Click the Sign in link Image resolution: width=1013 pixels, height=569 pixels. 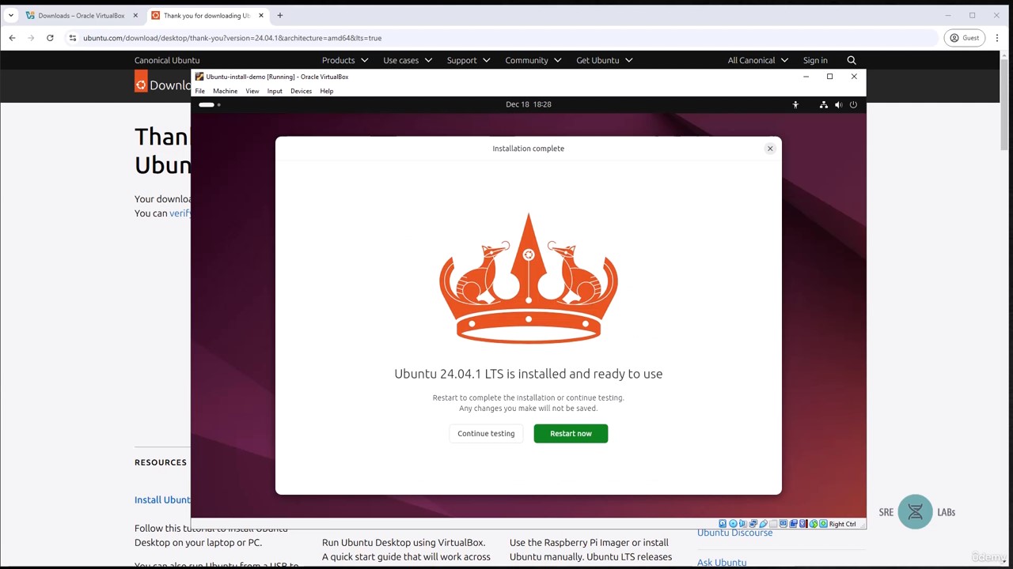click(815, 60)
